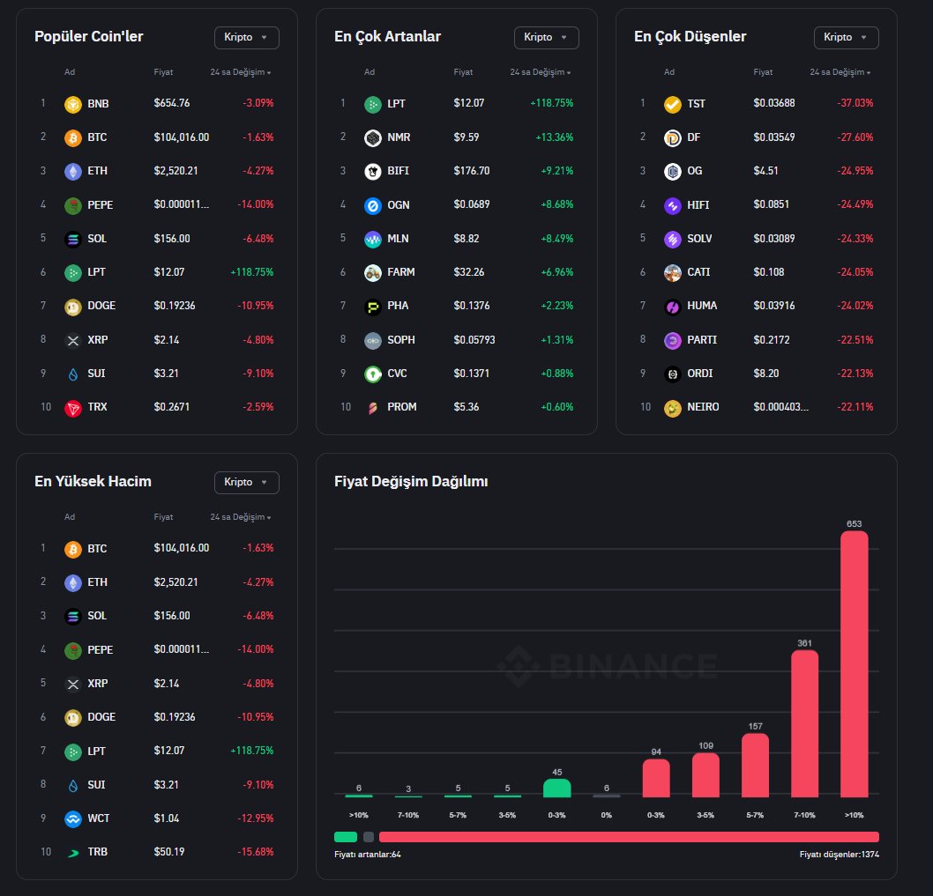
Task: Click the HIFI coin icon in En Çok Düşenler
Action: point(672,205)
